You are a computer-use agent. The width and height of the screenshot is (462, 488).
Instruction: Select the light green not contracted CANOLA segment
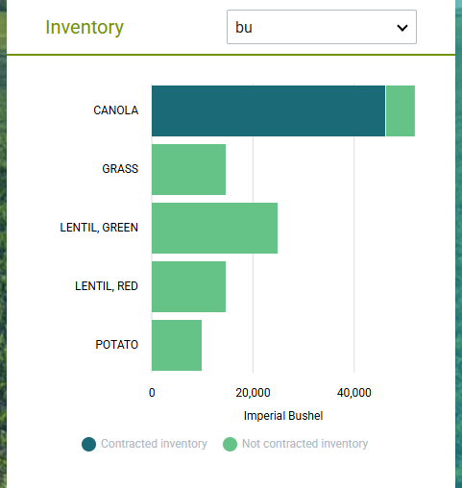click(401, 110)
